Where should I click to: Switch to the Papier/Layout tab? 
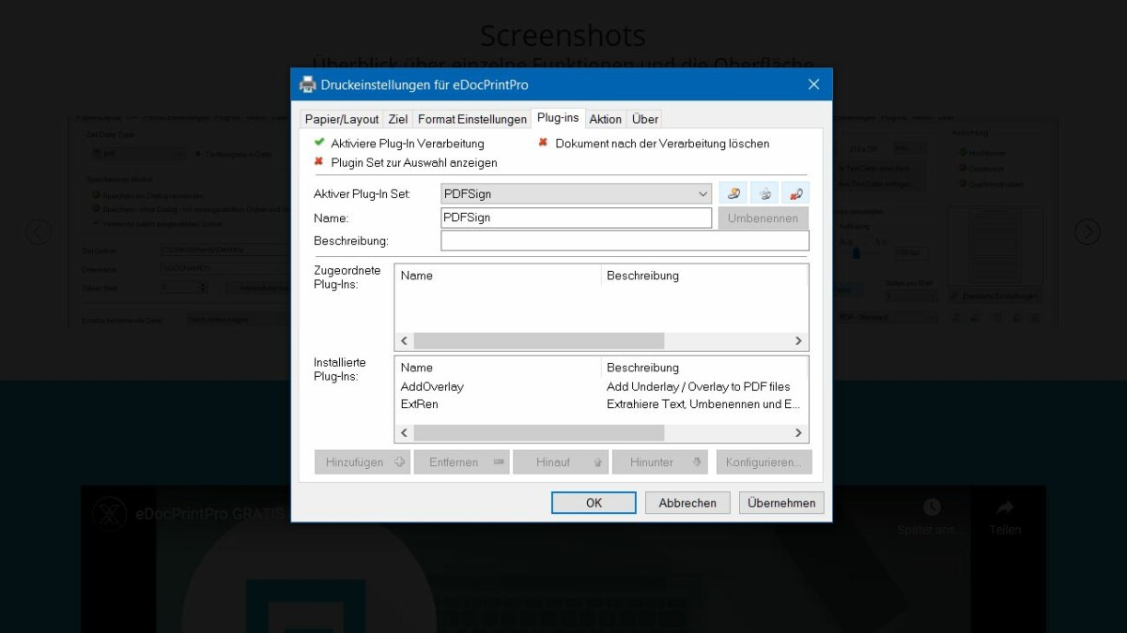[x=342, y=119]
